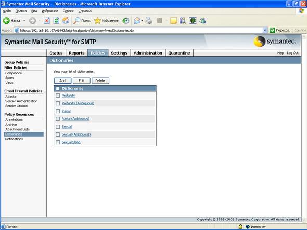This screenshot has width=307, height=230.
Task: Open Notifications in sidebar
Action: point(14,139)
